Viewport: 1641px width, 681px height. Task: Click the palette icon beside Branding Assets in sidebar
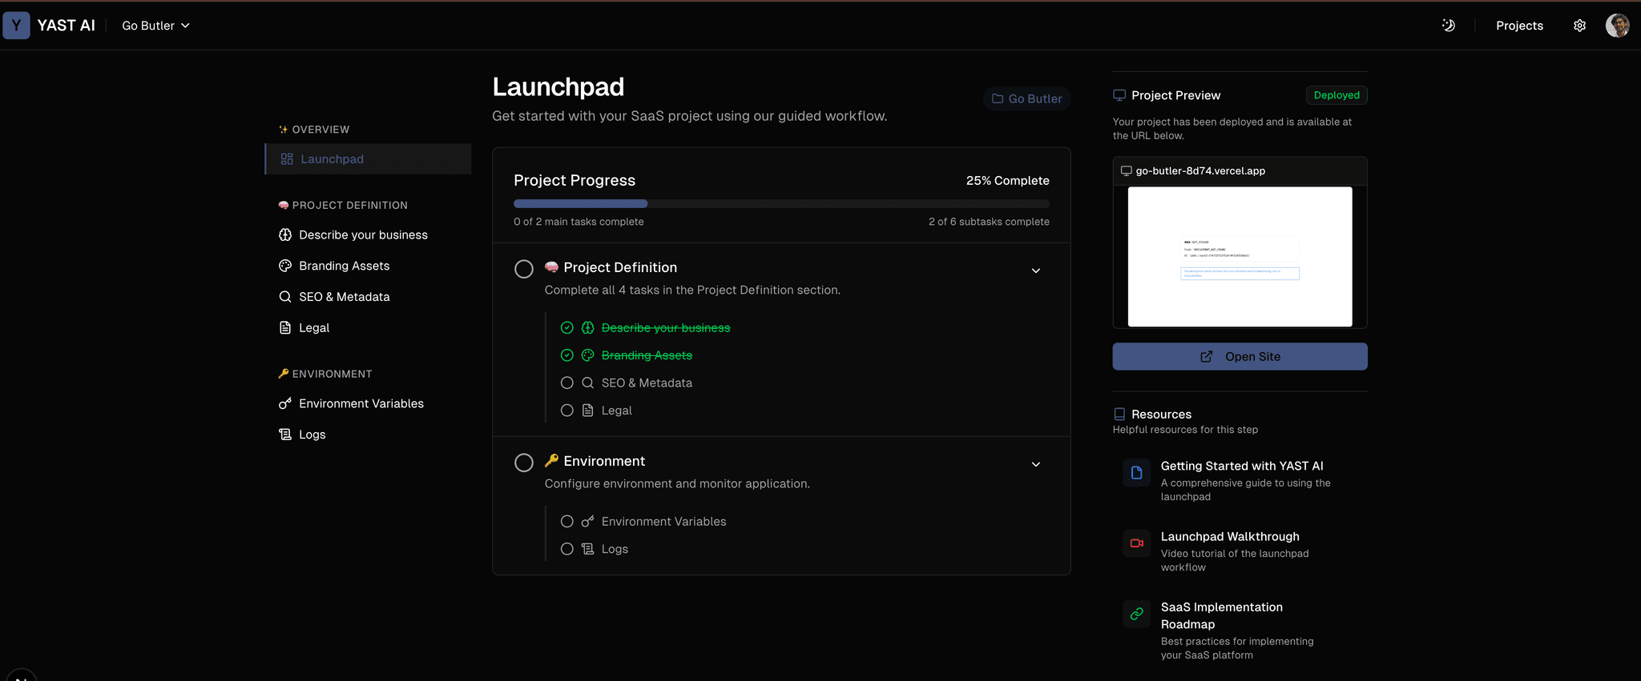point(285,266)
